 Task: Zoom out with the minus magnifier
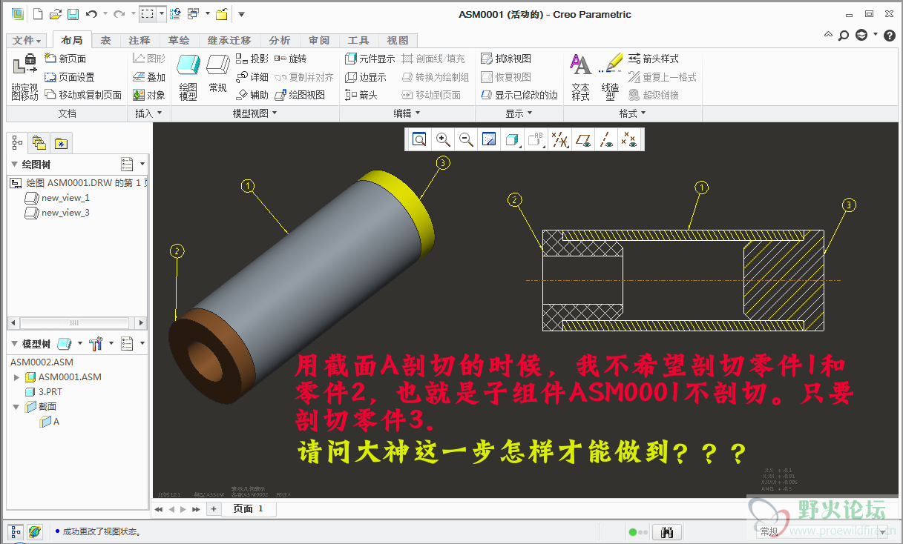click(466, 139)
